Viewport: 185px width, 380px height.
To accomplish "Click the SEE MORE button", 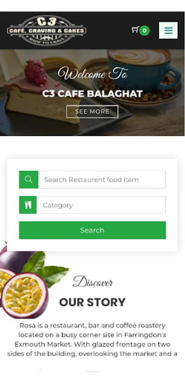I will 92,112.
